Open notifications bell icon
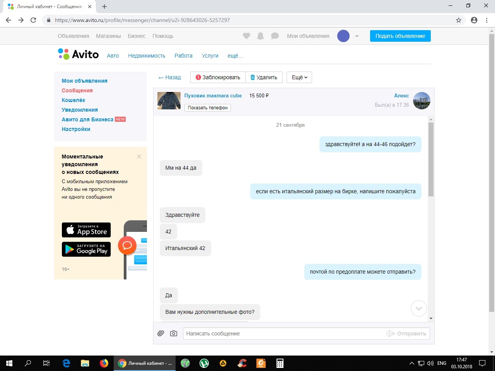Image resolution: width=495 pixels, height=371 pixels. (x=261, y=36)
